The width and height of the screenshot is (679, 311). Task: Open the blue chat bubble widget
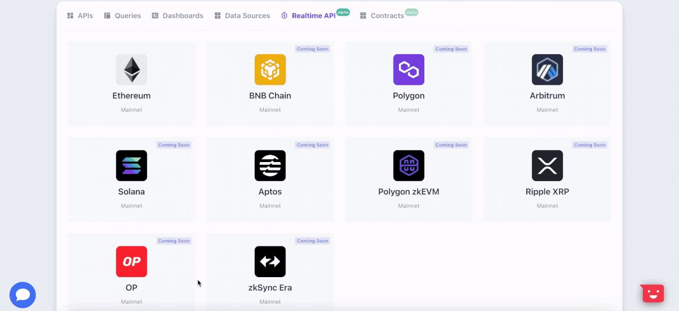tap(23, 295)
